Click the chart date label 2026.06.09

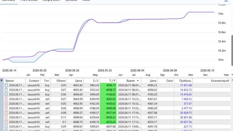click(170, 70)
